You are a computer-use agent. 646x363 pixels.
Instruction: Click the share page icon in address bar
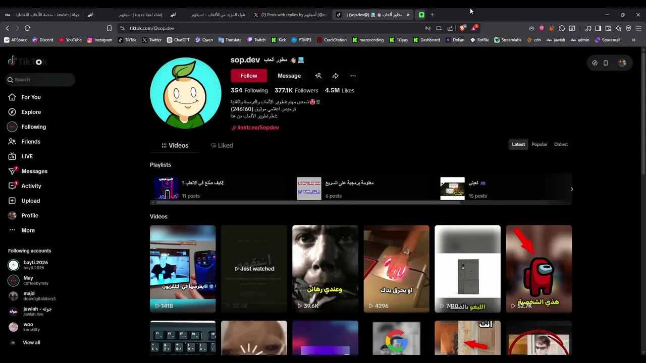point(450,28)
